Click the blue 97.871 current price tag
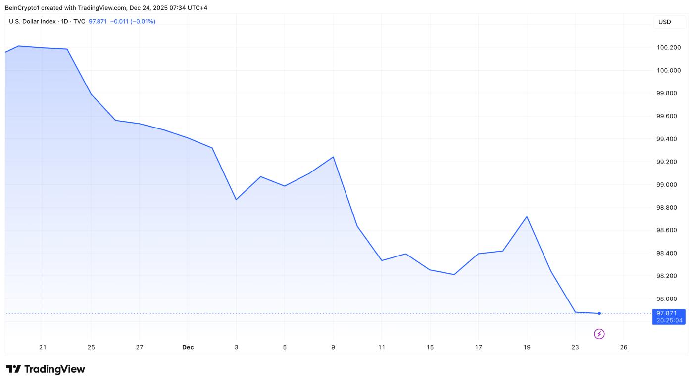Image resolution: width=693 pixels, height=384 pixels. [x=669, y=313]
